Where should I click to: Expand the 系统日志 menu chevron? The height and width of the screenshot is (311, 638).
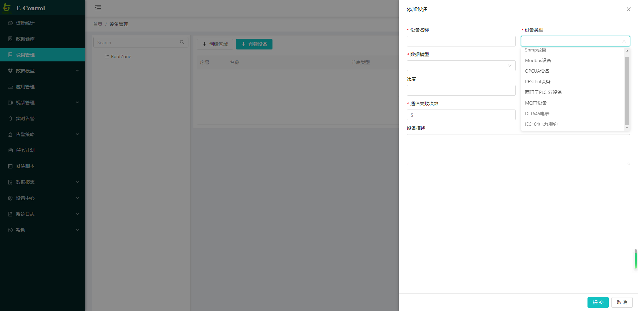coord(77,214)
